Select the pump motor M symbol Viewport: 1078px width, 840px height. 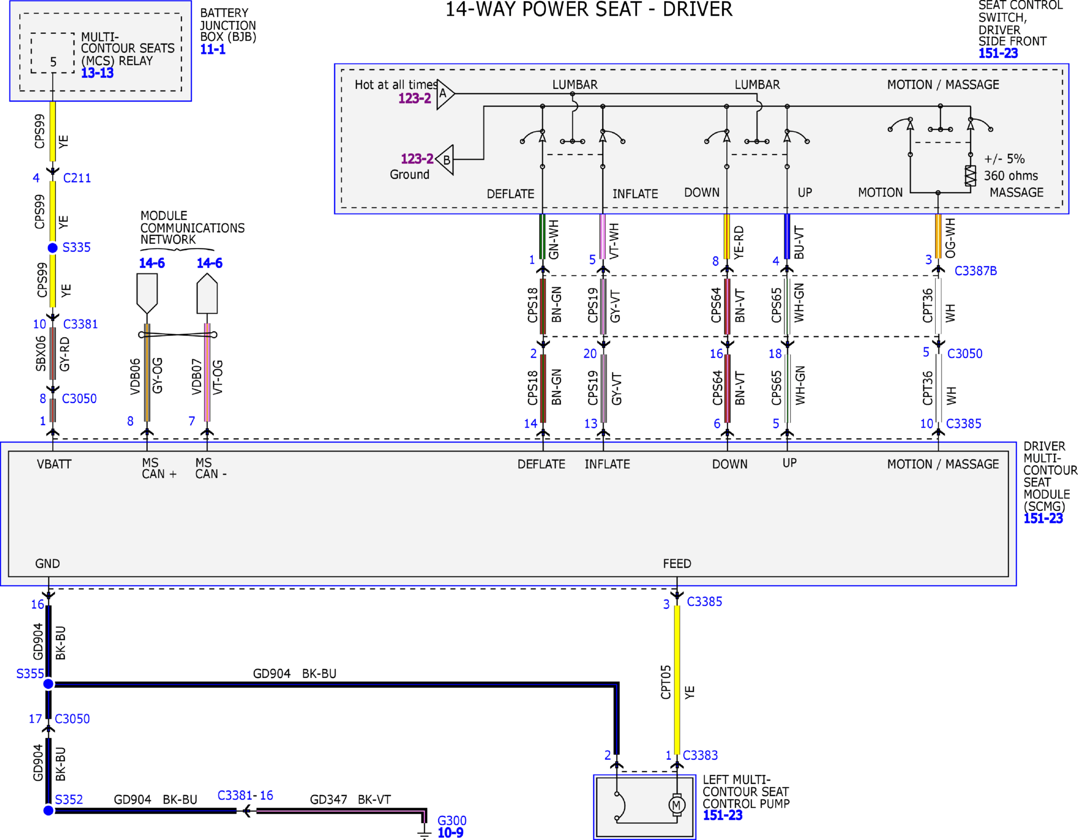coord(677,805)
